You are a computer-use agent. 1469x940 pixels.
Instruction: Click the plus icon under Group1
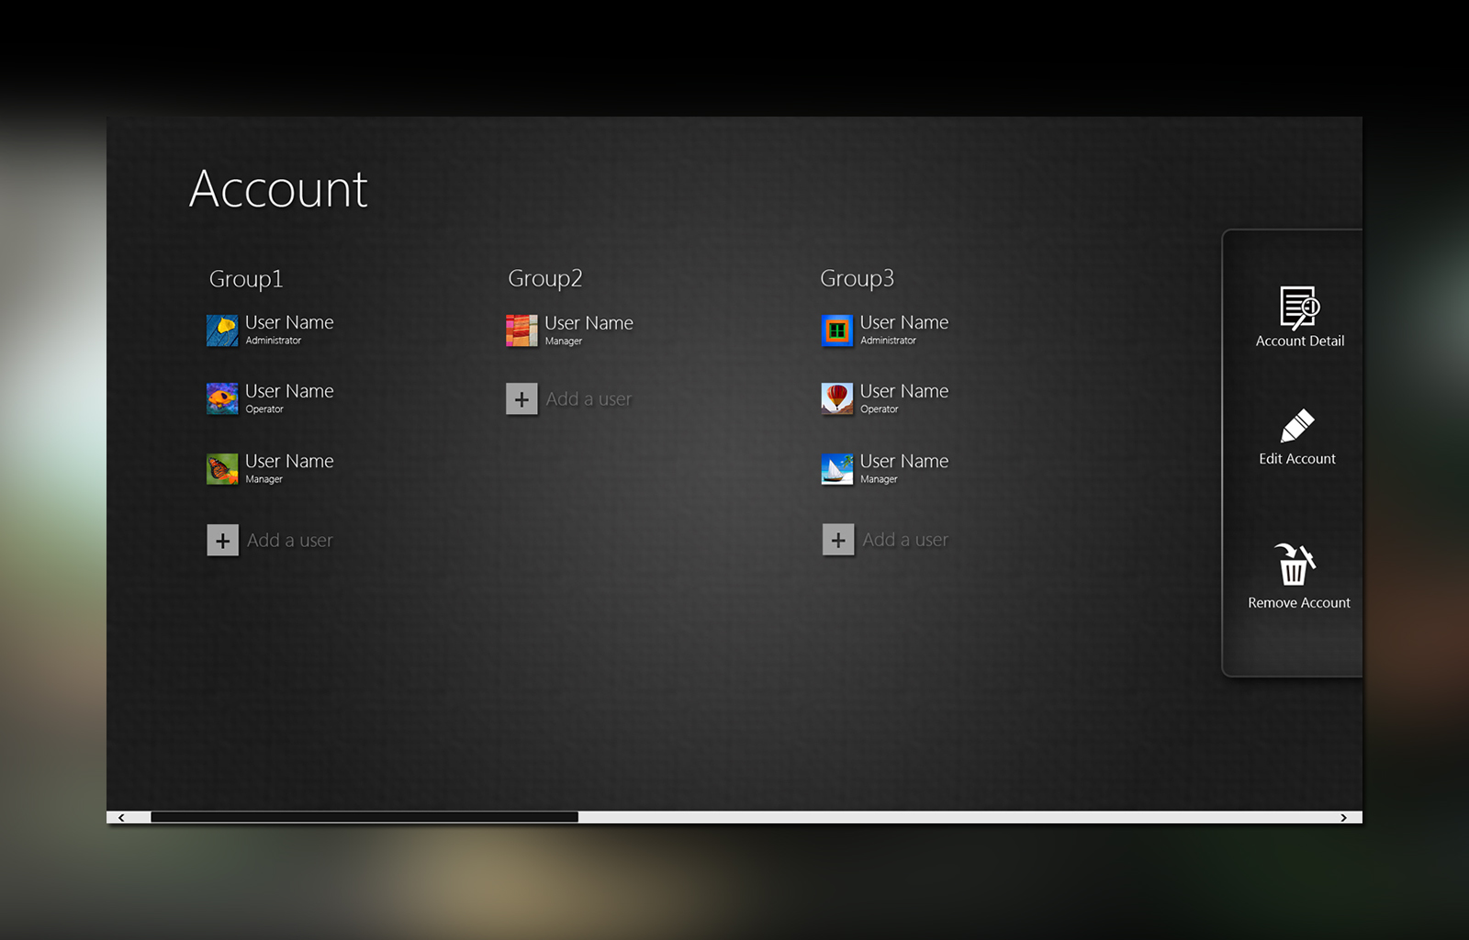[222, 541]
